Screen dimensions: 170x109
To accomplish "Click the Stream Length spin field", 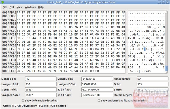I will click(151, 95).
